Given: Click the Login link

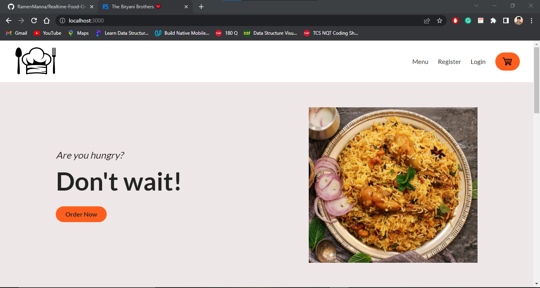Looking at the screenshot, I should click(478, 62).
